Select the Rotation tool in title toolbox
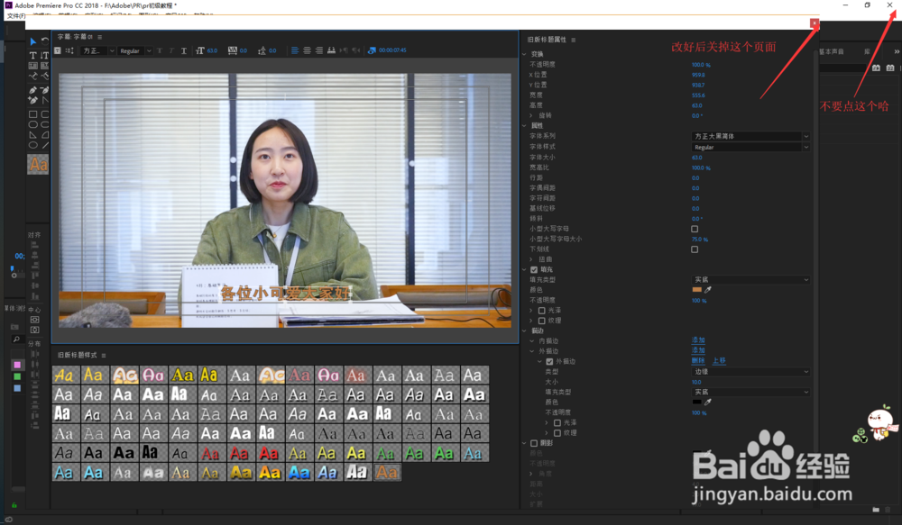 (x=45, y=41)
